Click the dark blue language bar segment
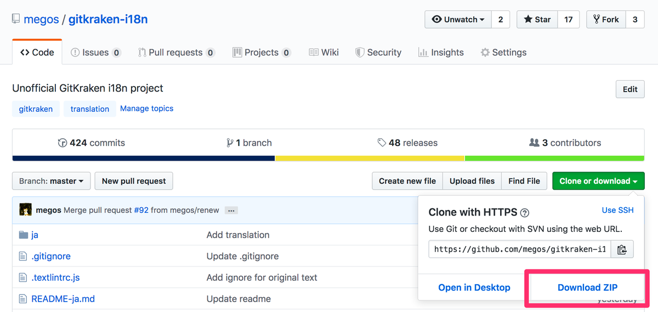Image resolution: width=658 pixels, height=312 pixels. tap(144, 158)
